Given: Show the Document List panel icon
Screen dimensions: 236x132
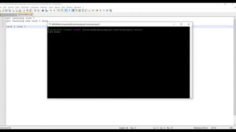Looking at the screenshot, I should (83, 11).
